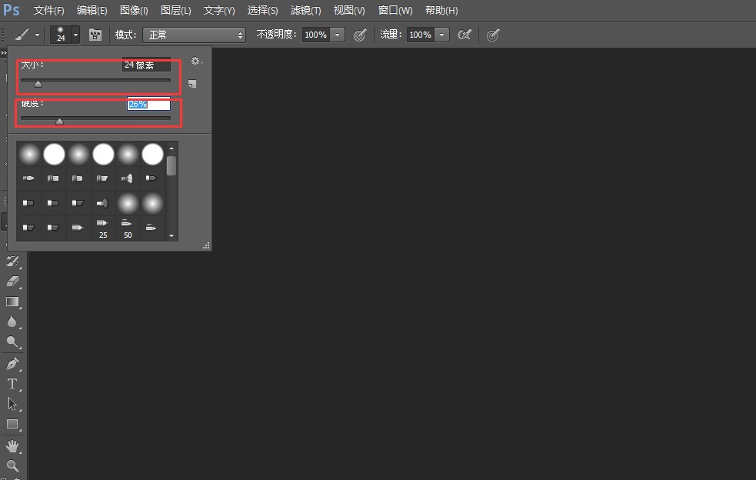Click the 24 像素 size field
The image size is (756, 480).
(146, 65)
